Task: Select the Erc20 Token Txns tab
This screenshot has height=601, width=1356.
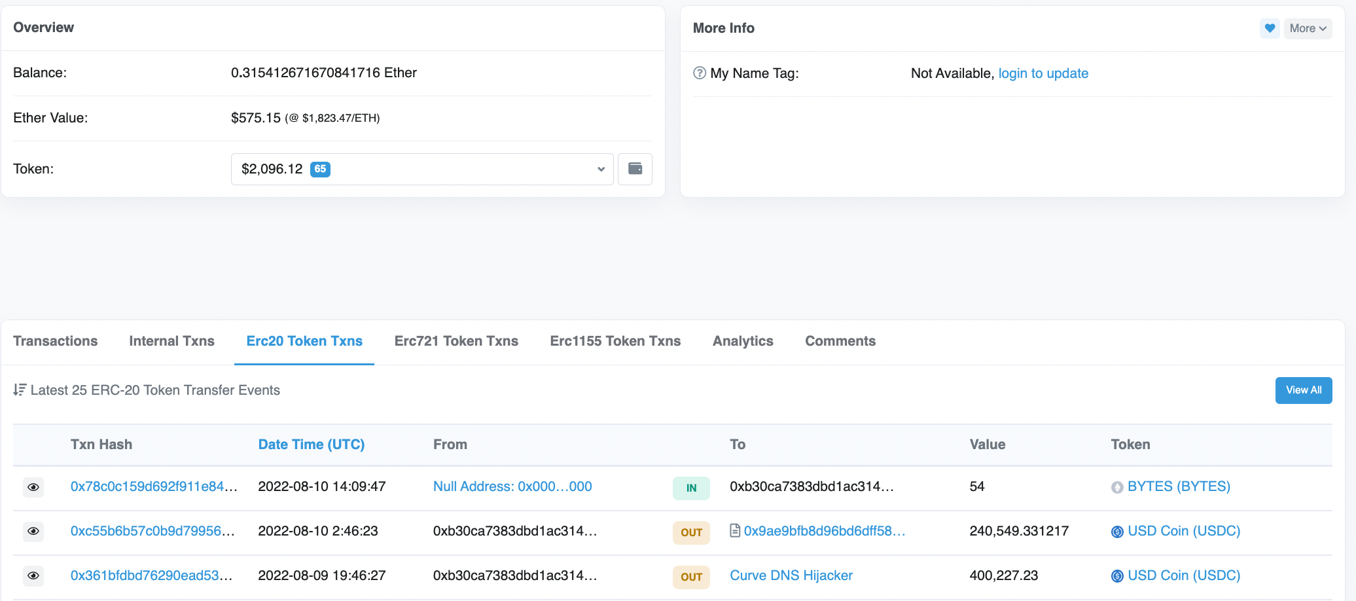Action: point(304,341)
